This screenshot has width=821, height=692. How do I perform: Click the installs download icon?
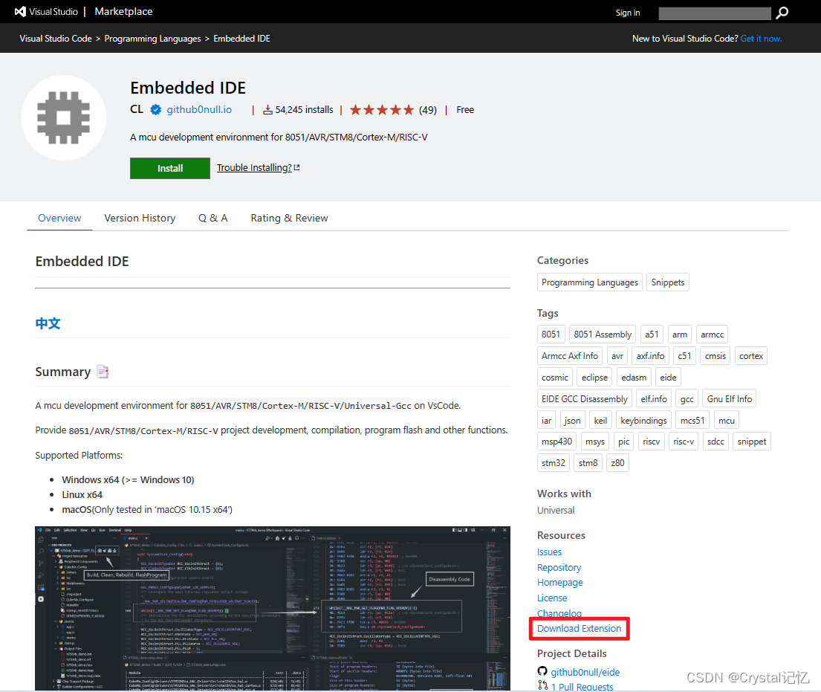[267, 110]
